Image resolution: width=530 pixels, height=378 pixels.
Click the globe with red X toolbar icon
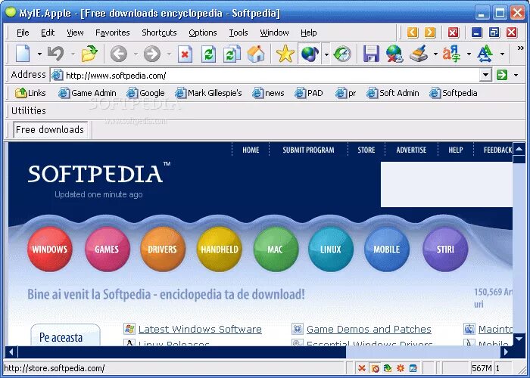pyautogui.click(x=394, y=54)
